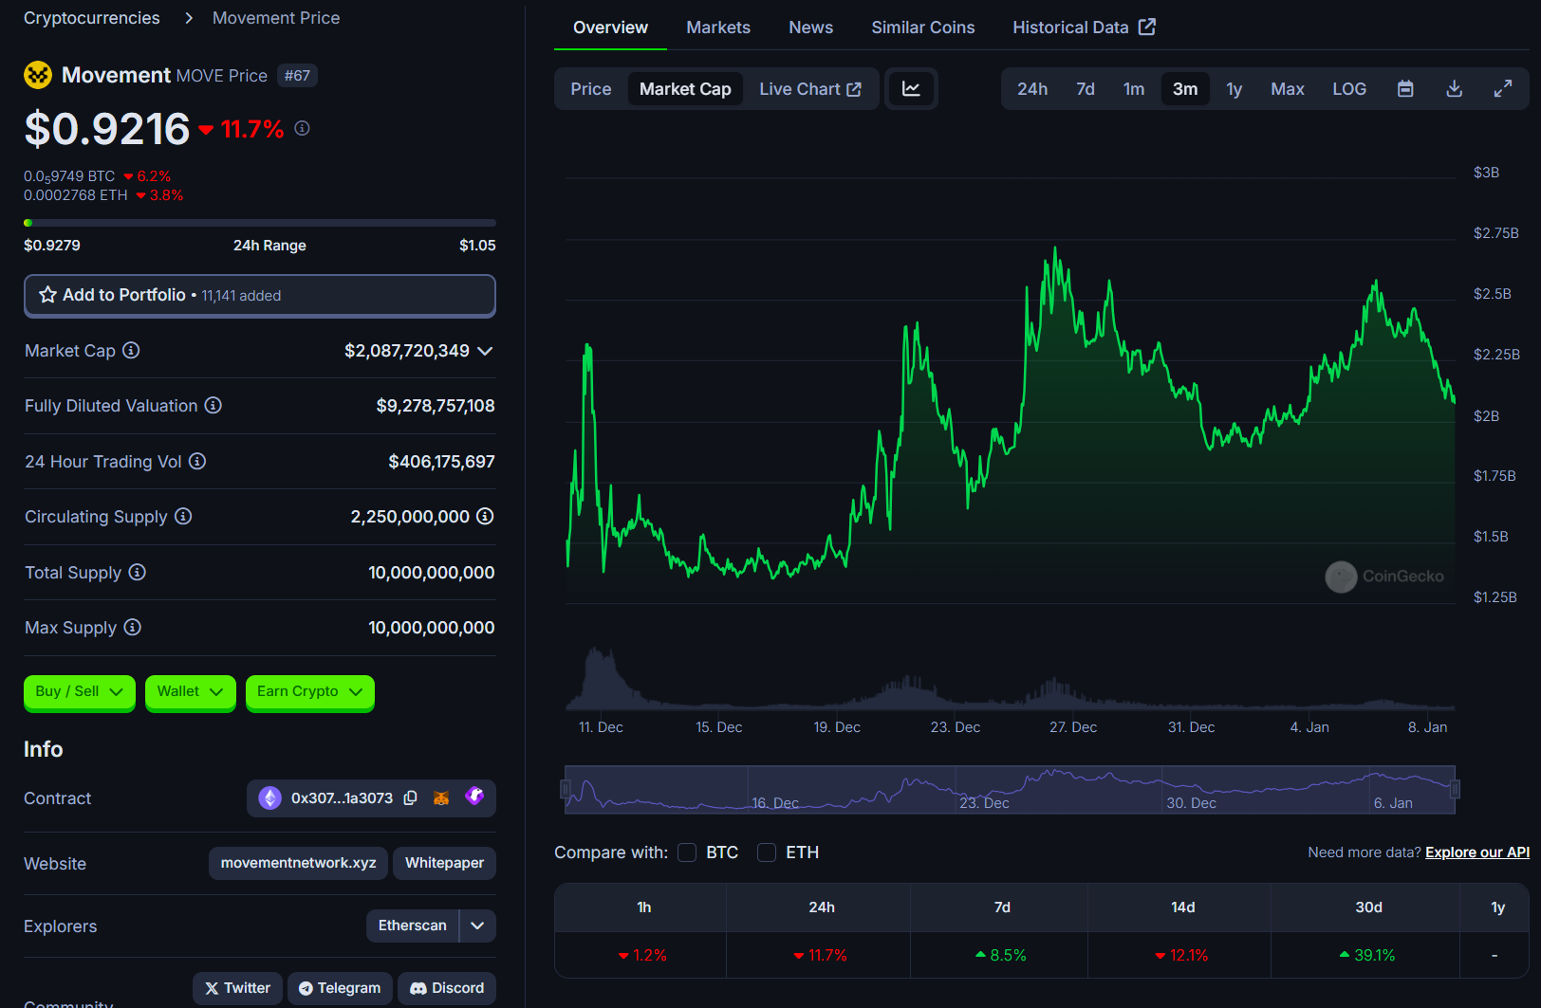
Task: Expand the Explorers chevron dropdown
Action: click(x=477, y=926)
